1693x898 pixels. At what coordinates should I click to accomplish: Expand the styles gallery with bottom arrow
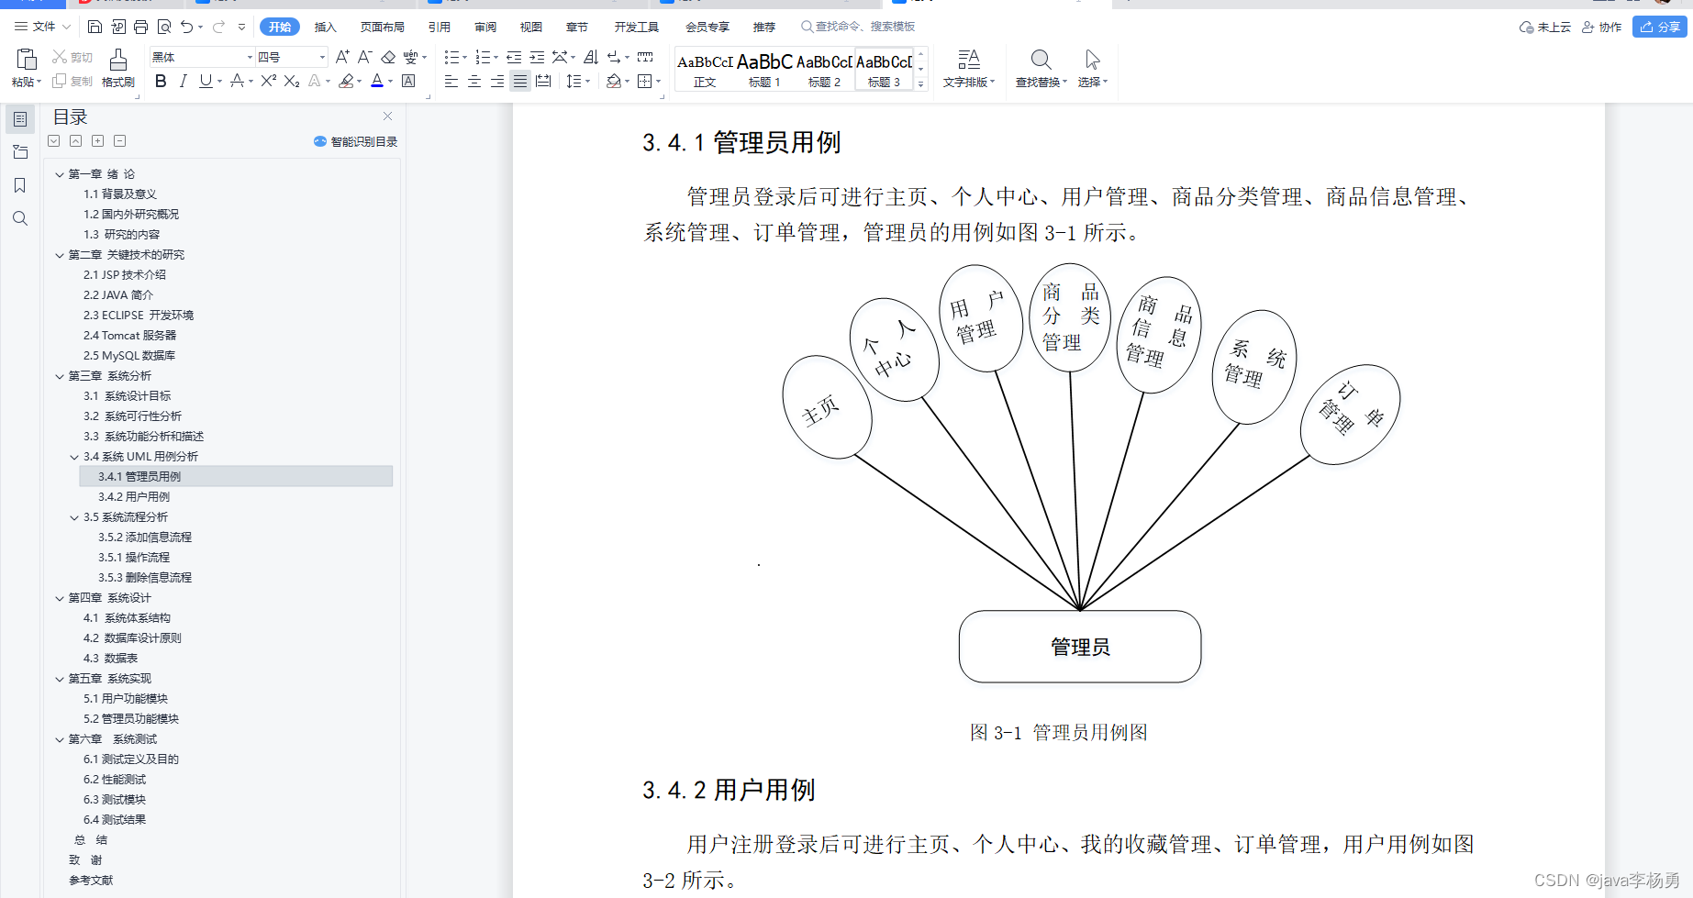coord(921,83)
